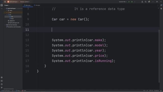The image size is (163, 92).
Task: Click 'car.price' field on line 16
Action: pyautogui.click(x=96, y=56)
